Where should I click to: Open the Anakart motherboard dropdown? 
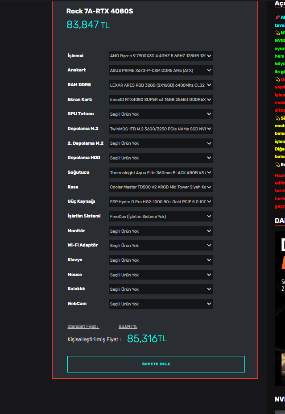(161, 71)
